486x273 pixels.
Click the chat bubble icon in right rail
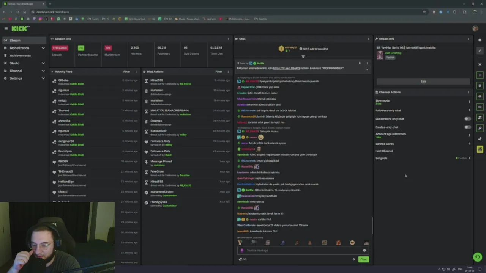point(480,96)
